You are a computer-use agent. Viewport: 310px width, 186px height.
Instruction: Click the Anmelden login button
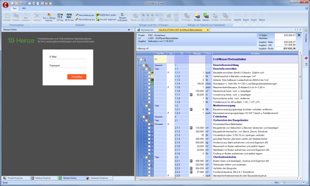77,77
